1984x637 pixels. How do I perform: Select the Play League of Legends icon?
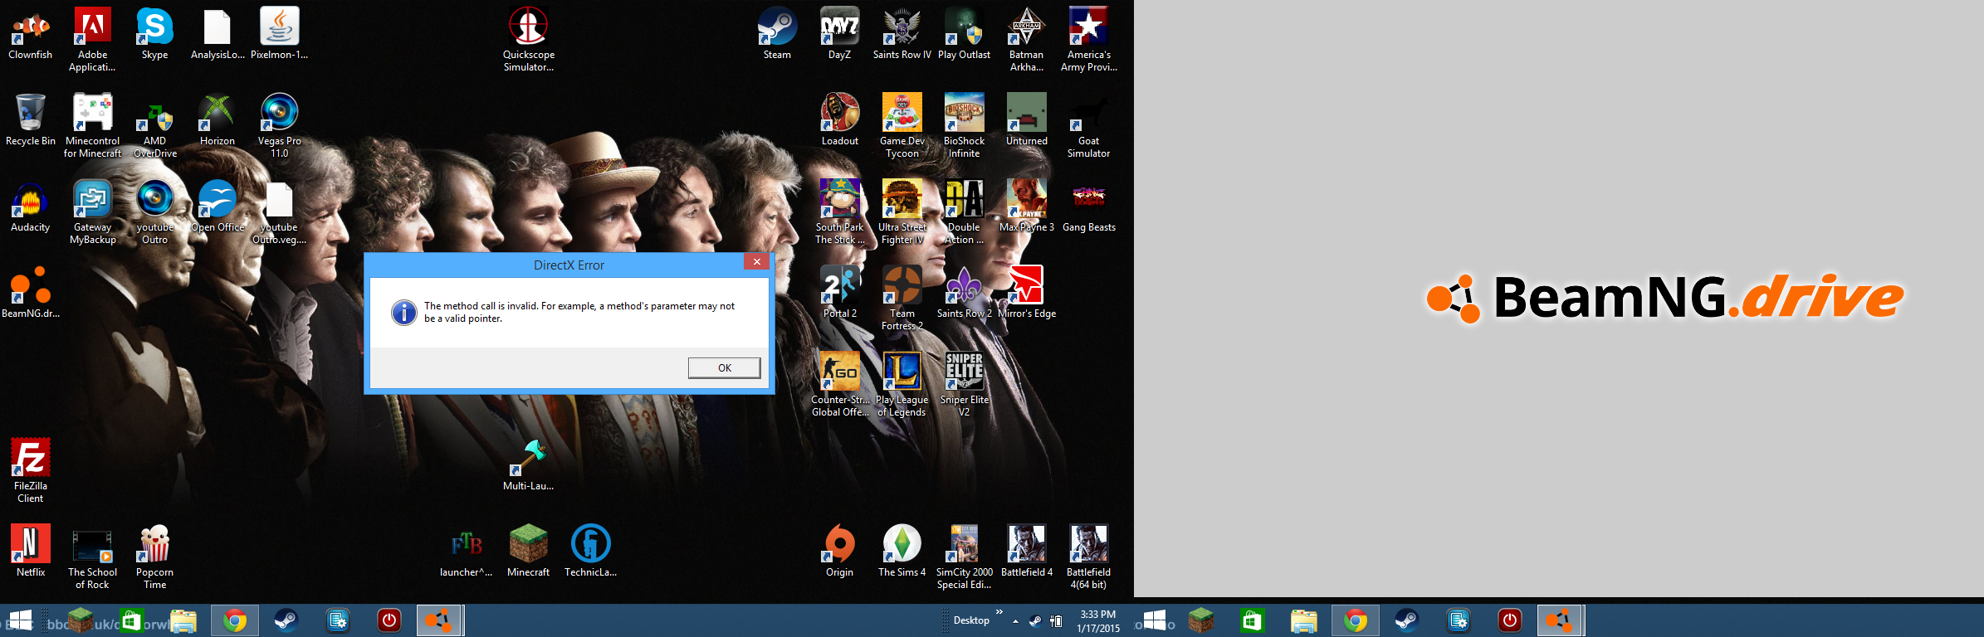pos(902,385)
